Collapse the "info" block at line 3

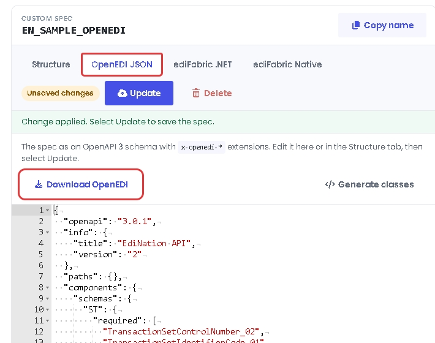point(47,232)
